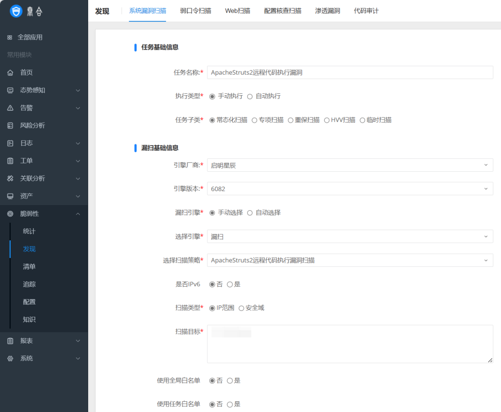The image size is (501, 412).
Task: Select 安全域 as the scan type
Action: 241,308
